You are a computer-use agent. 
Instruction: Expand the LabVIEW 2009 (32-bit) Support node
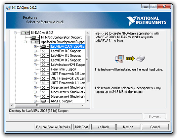[35, 47]
